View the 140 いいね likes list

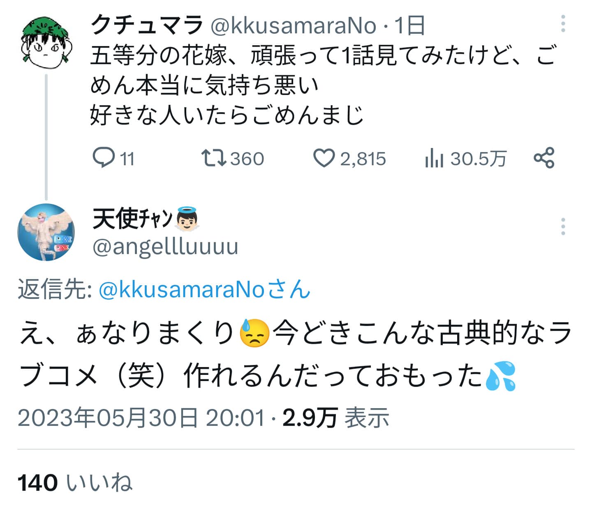coord(75,483)
